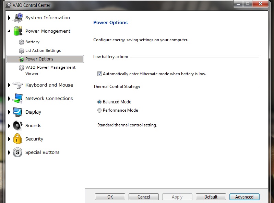Open Advanced power settings
This screenshot has width=274, height=203.
tap(244, 197)
